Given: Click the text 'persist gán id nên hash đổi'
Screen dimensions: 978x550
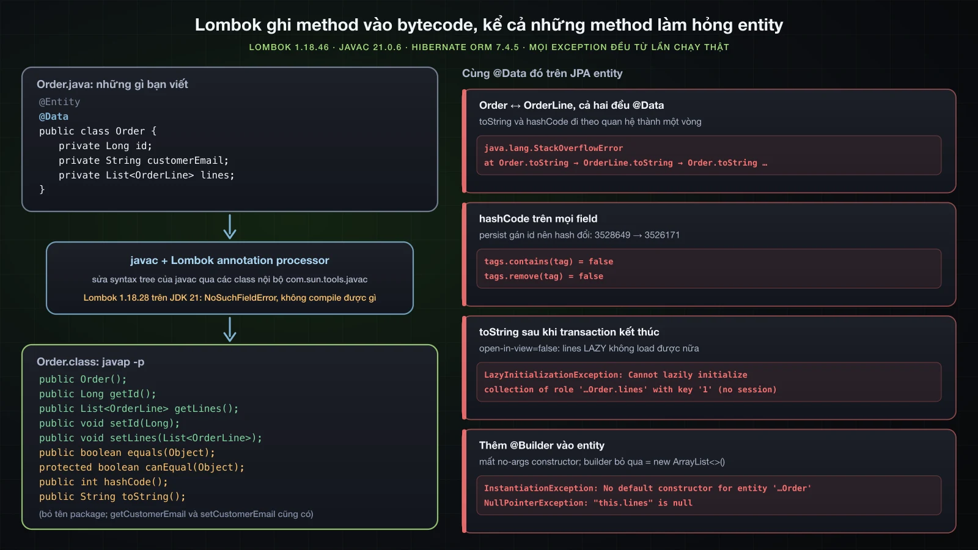Looking at the screenshot, I should [x=579, y=235].
